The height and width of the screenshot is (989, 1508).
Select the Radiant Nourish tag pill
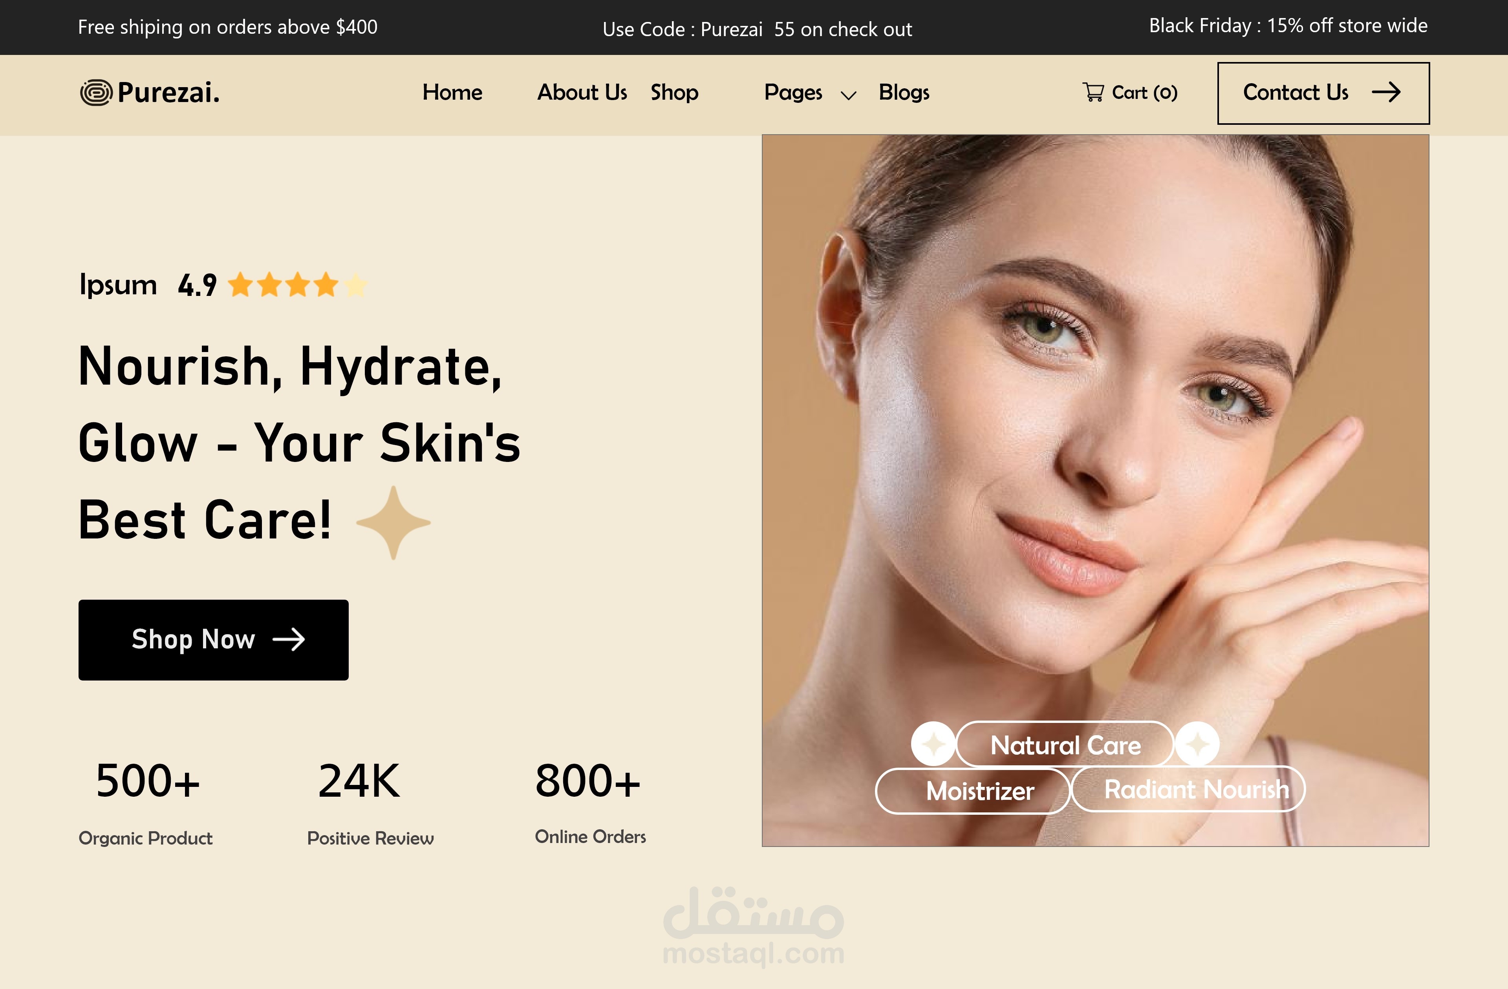(x=1188, y=789)
